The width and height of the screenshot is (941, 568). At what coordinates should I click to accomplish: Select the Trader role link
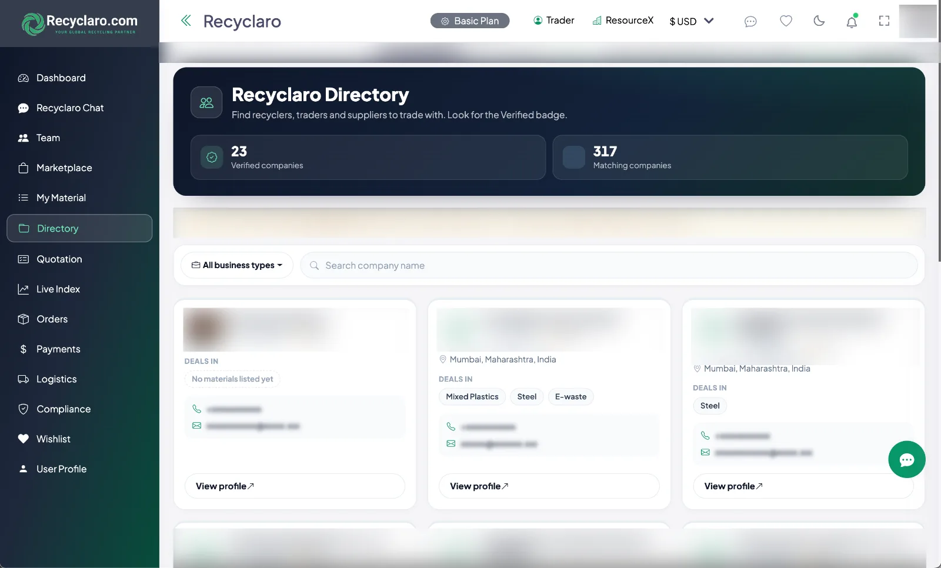[x=553, y=21]
